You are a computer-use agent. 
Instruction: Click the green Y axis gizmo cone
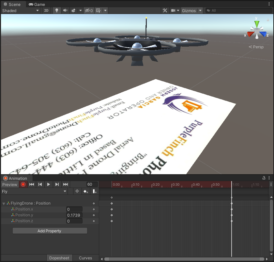257,24
